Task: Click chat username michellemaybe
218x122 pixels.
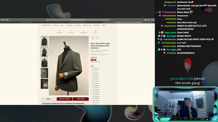Action: point(169,43)
